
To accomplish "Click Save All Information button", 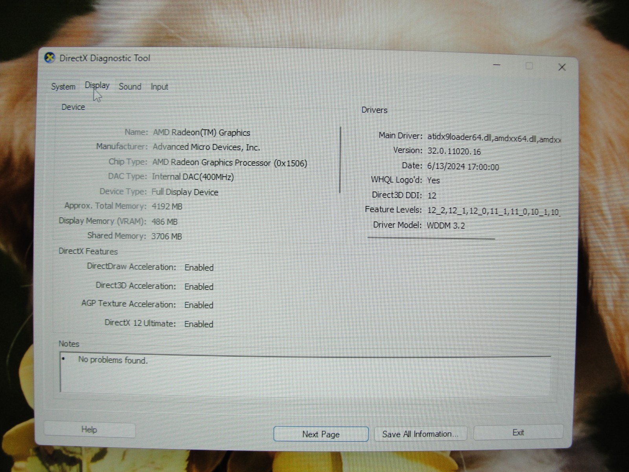I will (x=420, y=434).
